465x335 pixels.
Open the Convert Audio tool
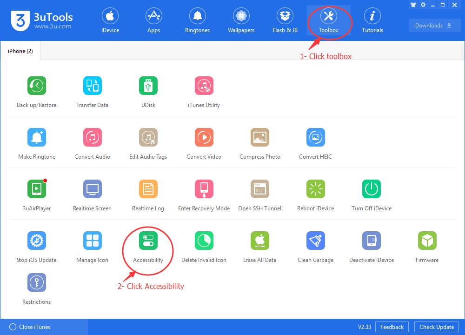(x=92, y=137)
